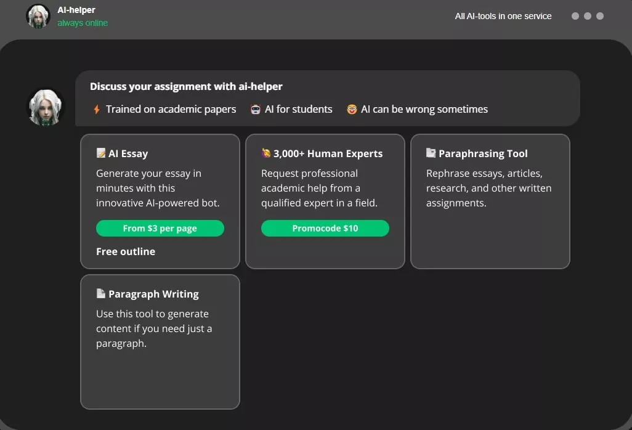
Task: Click the emoji before 'AI can be wrong sometimes'
Action: coord(351,109)
